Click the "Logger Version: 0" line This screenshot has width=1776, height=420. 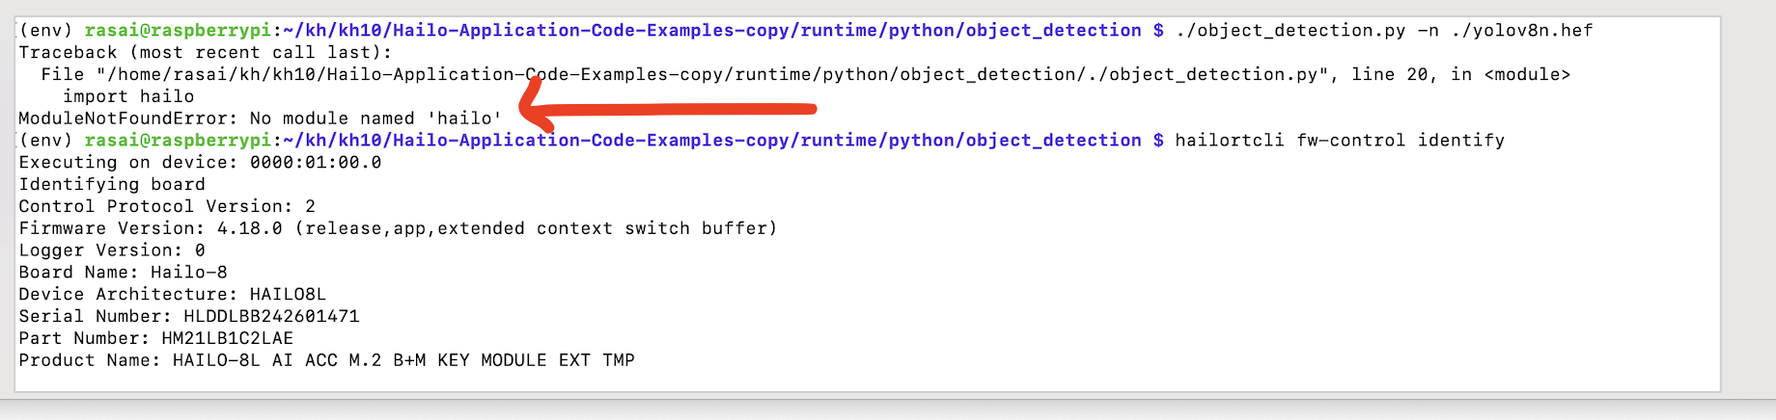[x=112, y=251]
